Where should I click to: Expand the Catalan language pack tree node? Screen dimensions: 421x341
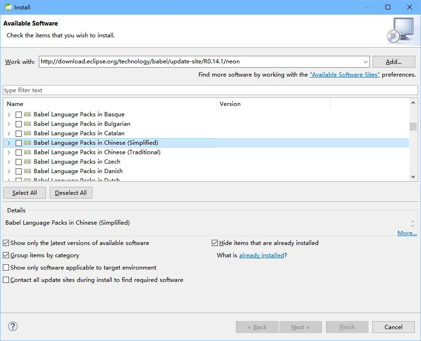point(9,133)
